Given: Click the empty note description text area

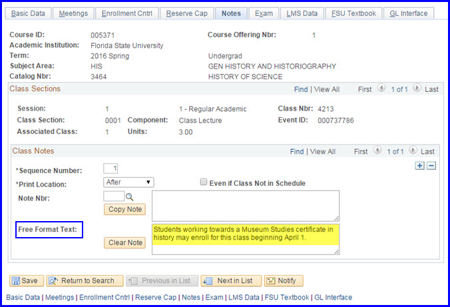Looking at the screenshot, I should point(246,206).
